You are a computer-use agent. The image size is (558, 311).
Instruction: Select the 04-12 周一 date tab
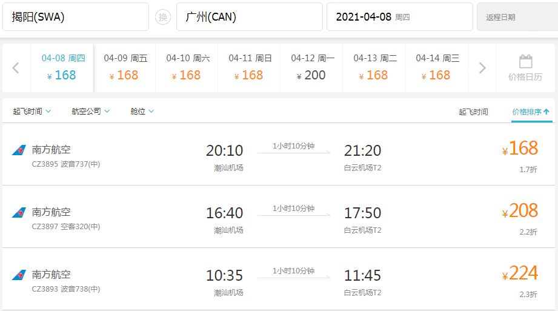311,68
